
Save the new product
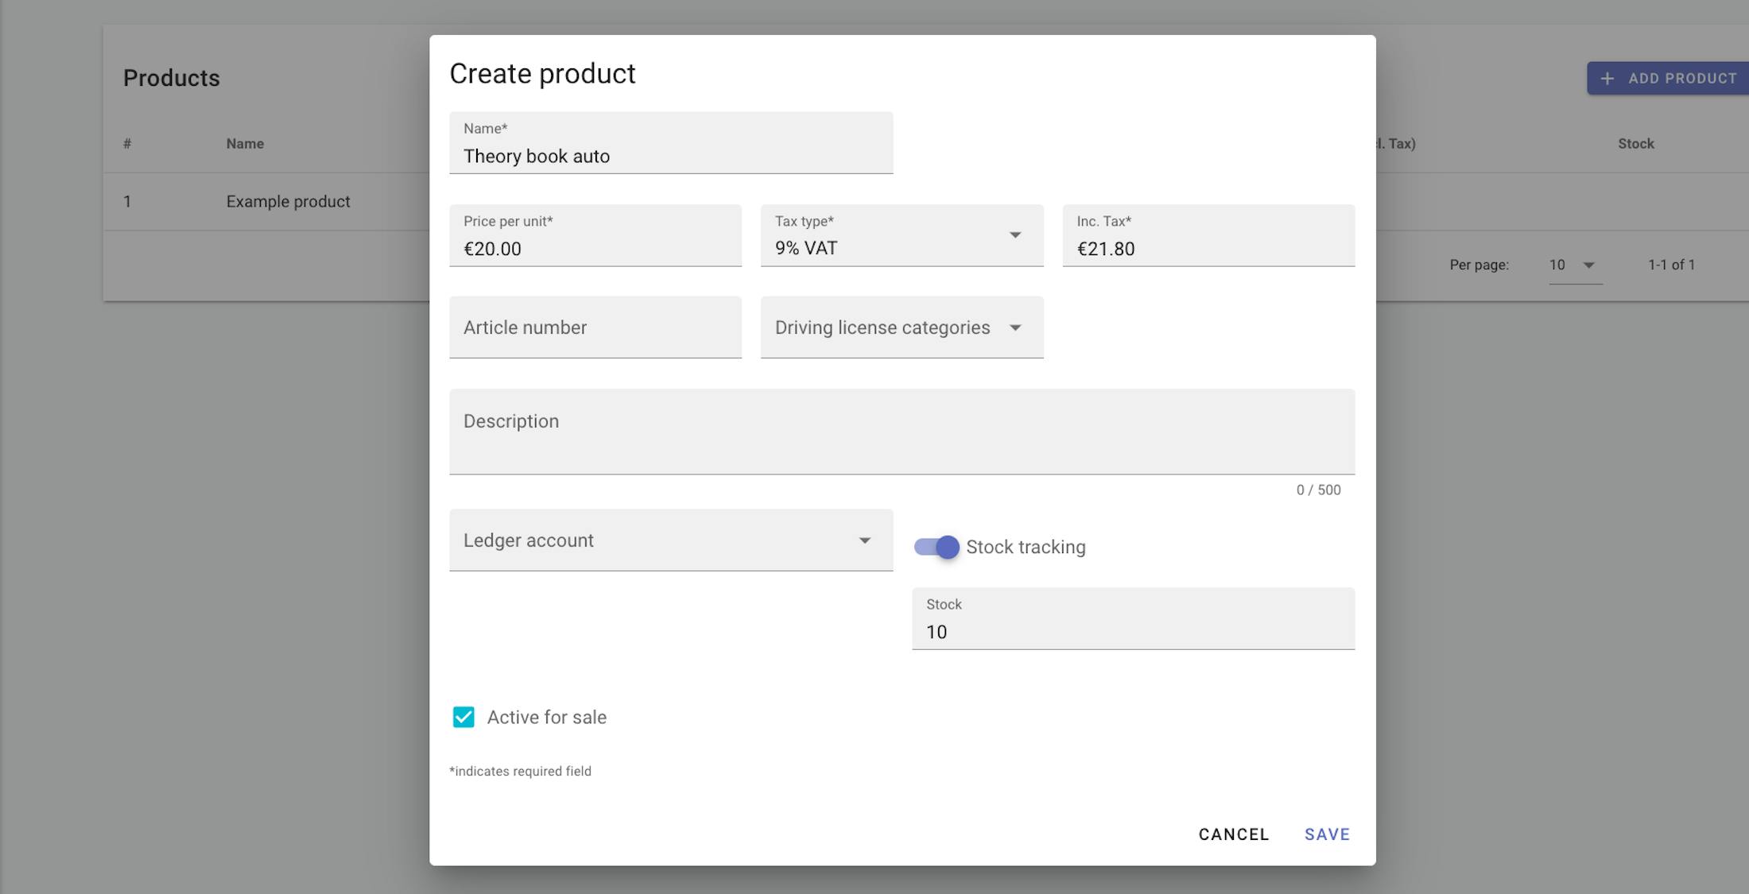pos(1327,834)
